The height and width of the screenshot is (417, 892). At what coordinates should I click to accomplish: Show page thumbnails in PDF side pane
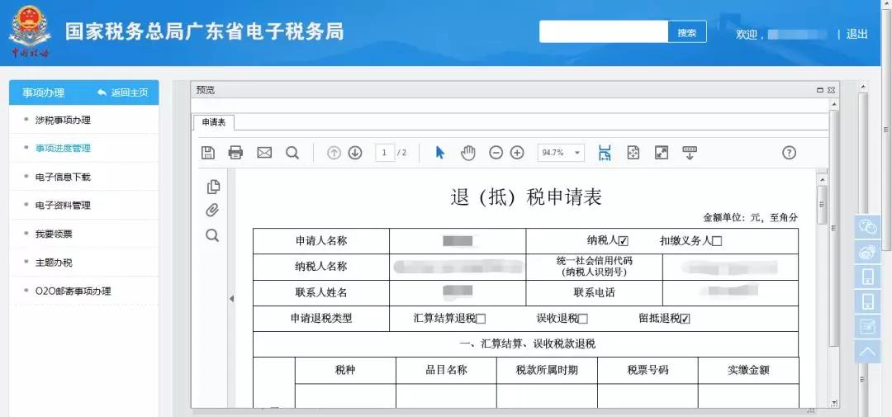[213, 187]
